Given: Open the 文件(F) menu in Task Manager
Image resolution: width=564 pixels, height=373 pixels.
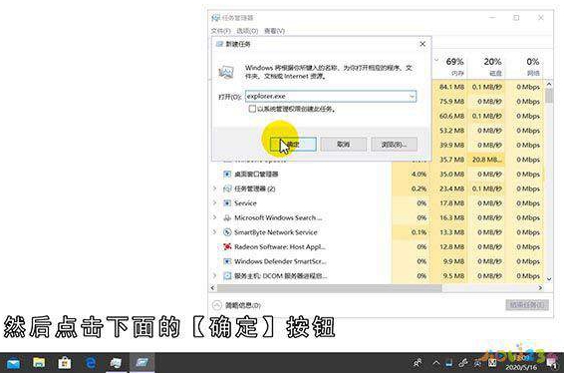Looking at the screenshot, I should click(220, 31).
